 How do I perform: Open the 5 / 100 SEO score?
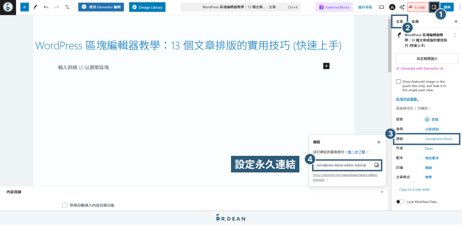click(x=418, y=7)
